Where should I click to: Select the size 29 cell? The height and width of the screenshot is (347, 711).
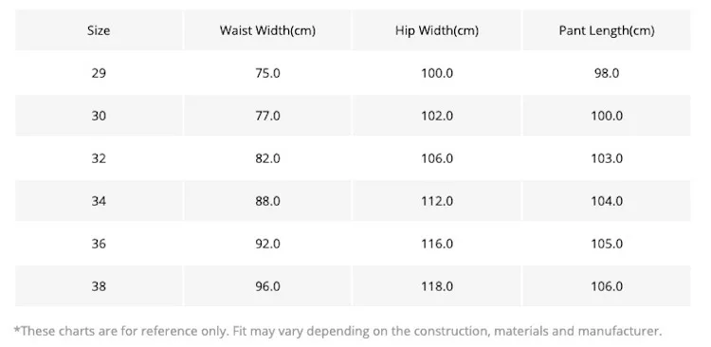click(x=99, y=73)
